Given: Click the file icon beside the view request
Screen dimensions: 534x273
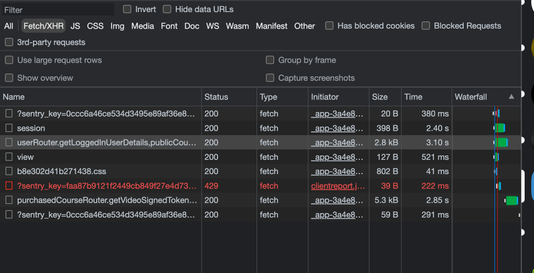Looking at the screenshot, I should point(9,157).
